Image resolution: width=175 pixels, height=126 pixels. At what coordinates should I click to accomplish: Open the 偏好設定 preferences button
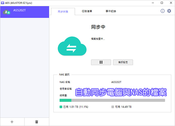click(123, 62)
